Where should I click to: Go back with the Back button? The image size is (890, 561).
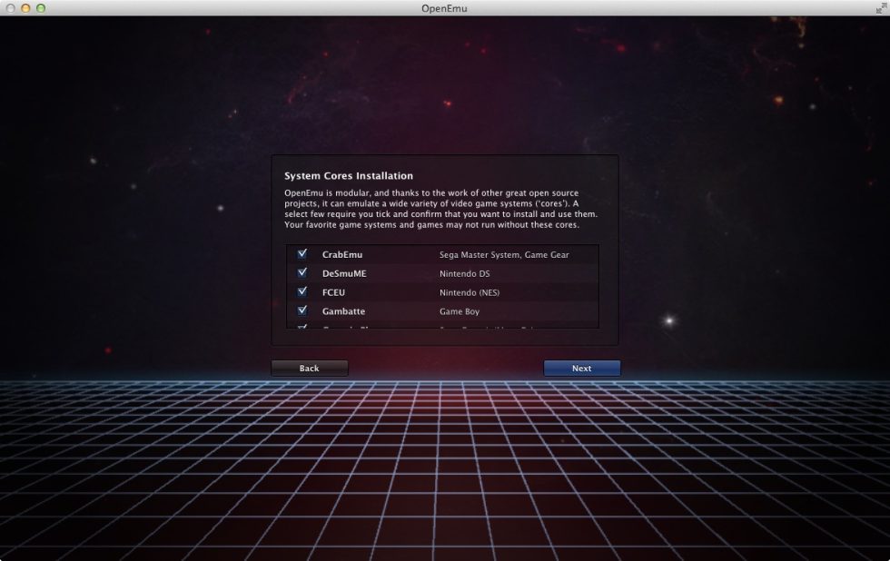coord(310,369)
